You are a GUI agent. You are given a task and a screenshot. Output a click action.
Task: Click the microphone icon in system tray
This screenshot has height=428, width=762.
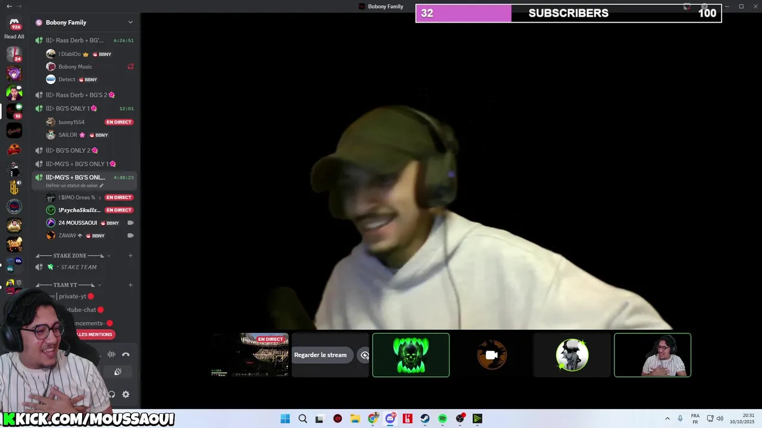680,418
